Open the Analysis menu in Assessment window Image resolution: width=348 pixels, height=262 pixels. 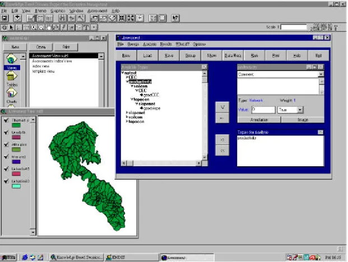150,44
